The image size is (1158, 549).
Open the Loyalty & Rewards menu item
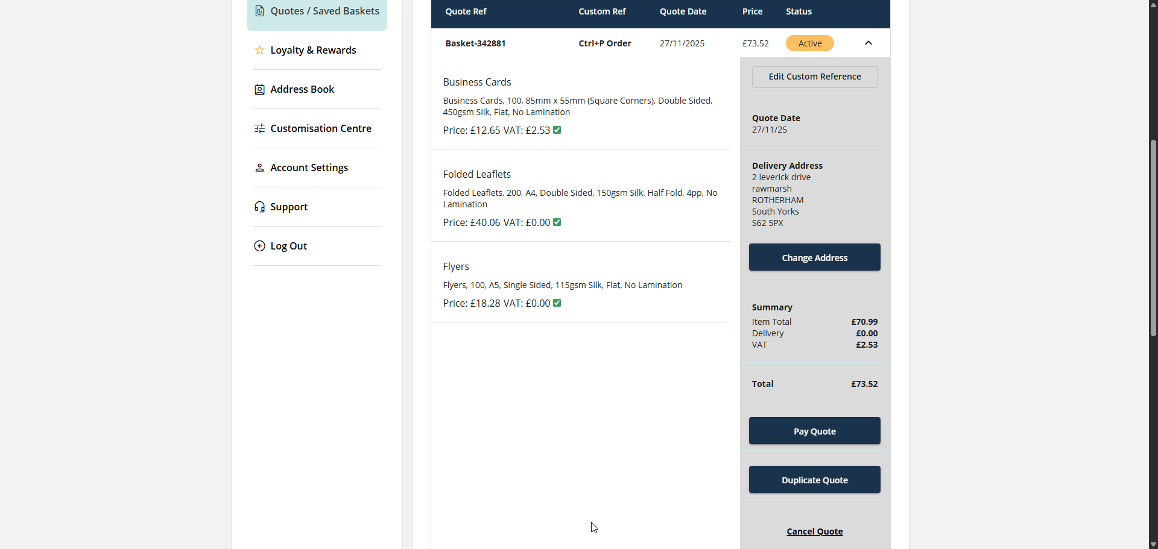pyautogui.click(x=313, y=50)
